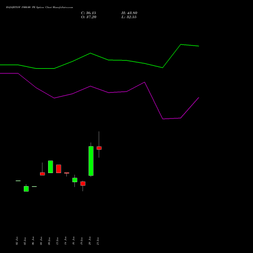Click the '20 Jan' date axis label
This screenshot has height=253, width=253.
click(x=90, y=241)
